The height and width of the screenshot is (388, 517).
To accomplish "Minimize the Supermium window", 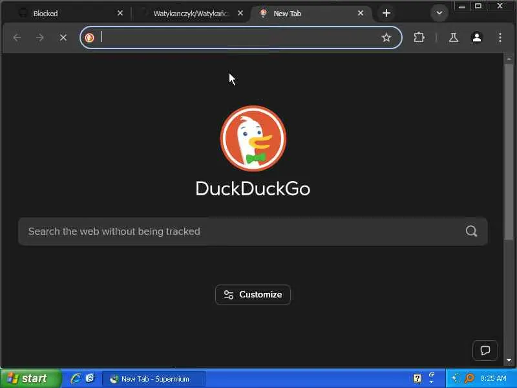I will 462,6.
